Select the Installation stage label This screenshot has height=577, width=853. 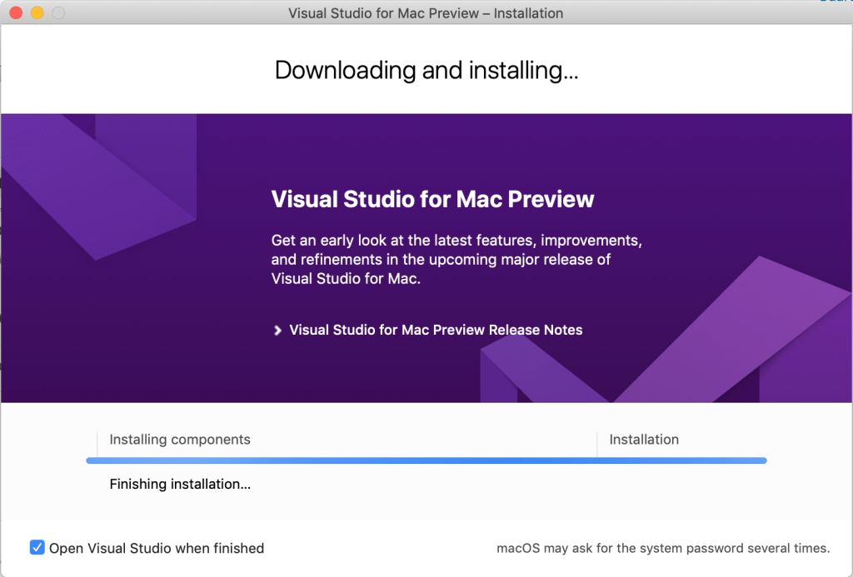644,440
